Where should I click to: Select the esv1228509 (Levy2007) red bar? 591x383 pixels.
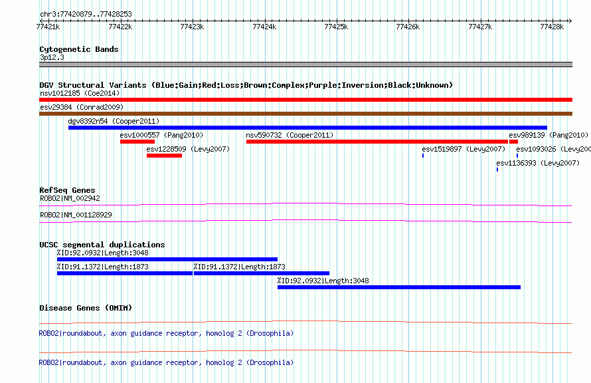164,156
